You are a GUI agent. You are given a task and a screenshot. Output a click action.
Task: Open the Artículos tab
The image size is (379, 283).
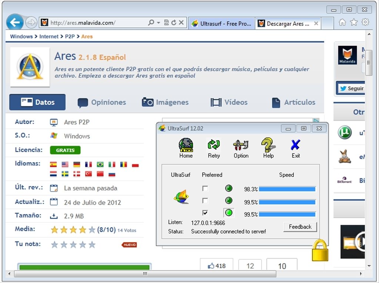coord(293,102)
